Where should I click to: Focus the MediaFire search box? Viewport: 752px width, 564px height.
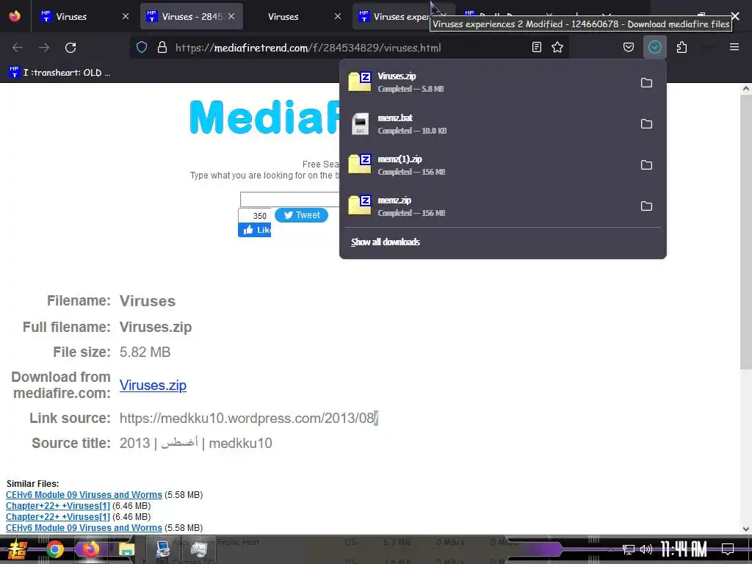pos(289,199)
